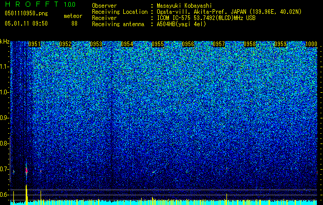Image resolution: width=323 pixels, height=205 pixels.
Task: Click the strong red meteor echo before 0951
Action: [26, 170]
